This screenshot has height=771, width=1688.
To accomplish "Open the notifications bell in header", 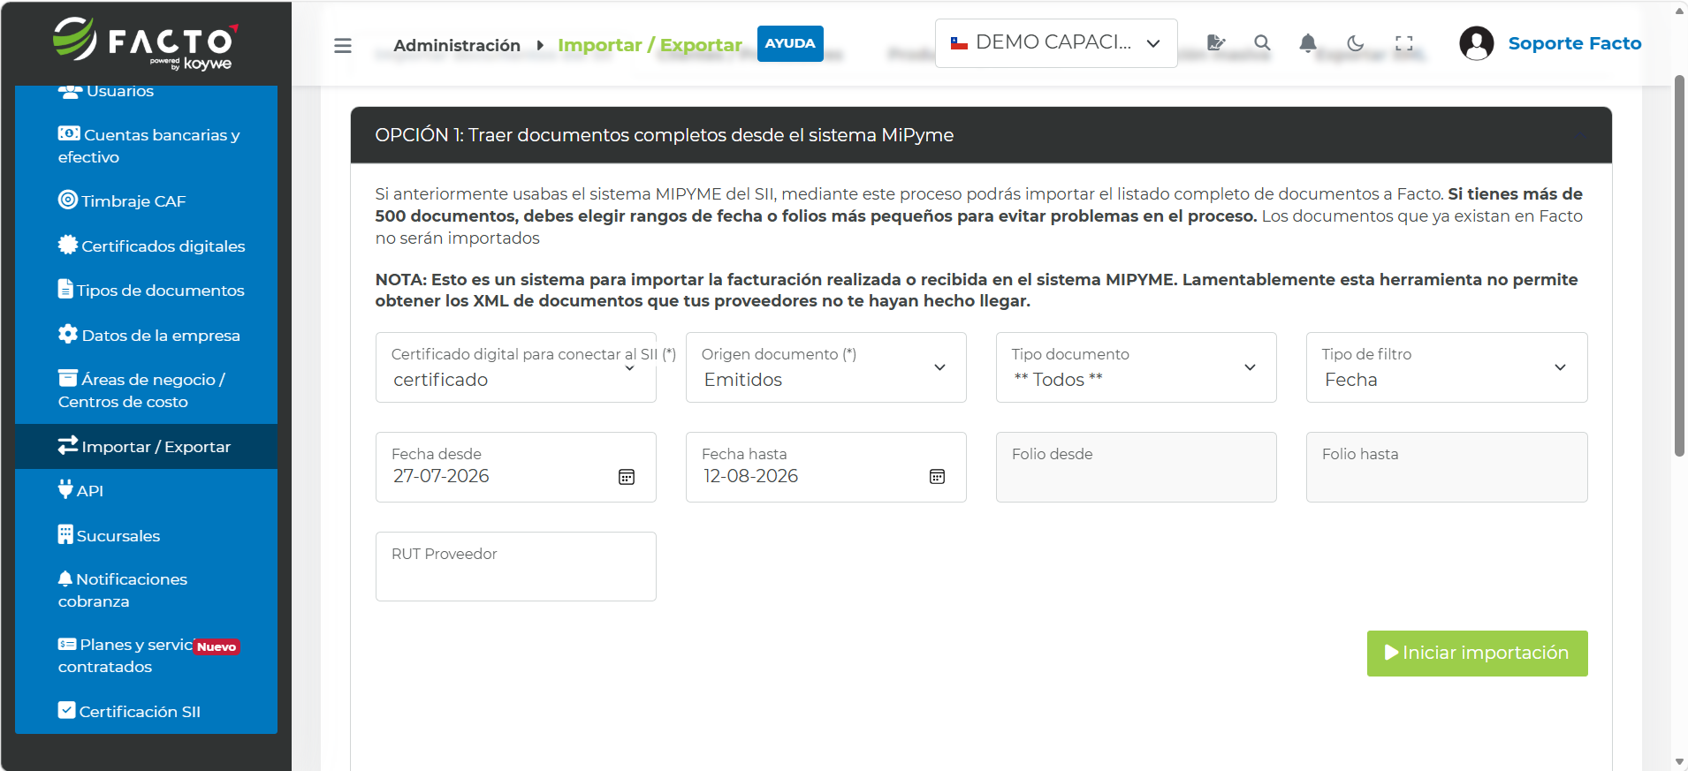I will point(1308,42).
